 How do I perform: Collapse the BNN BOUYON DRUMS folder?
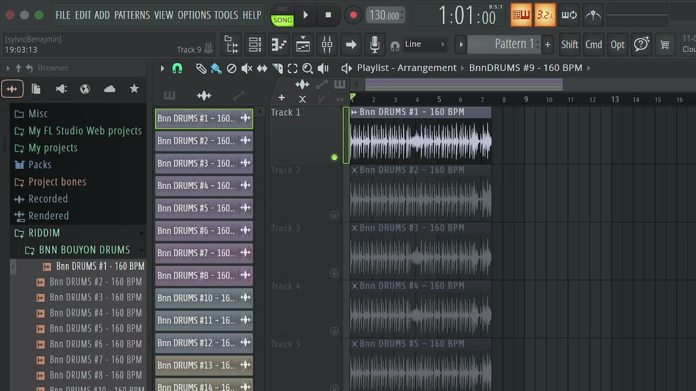click(84, 250)
